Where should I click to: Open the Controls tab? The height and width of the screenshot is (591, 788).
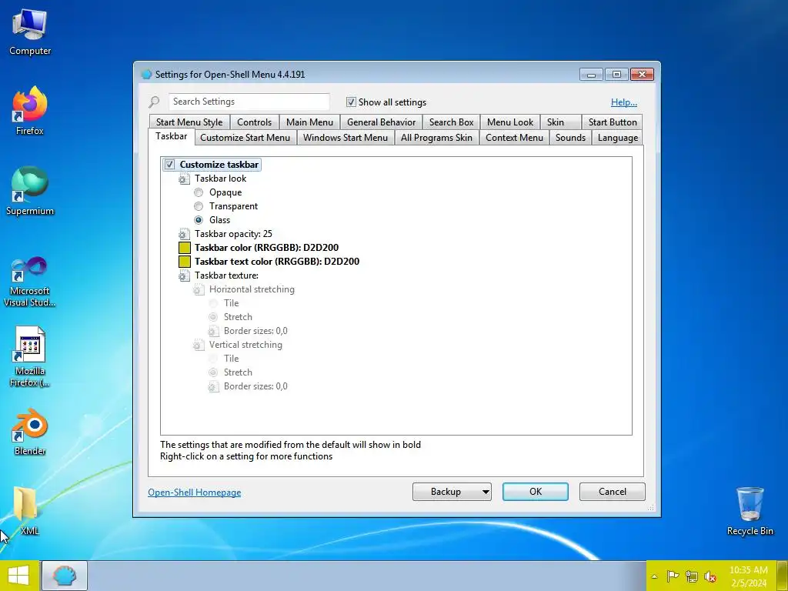[254, 122]
